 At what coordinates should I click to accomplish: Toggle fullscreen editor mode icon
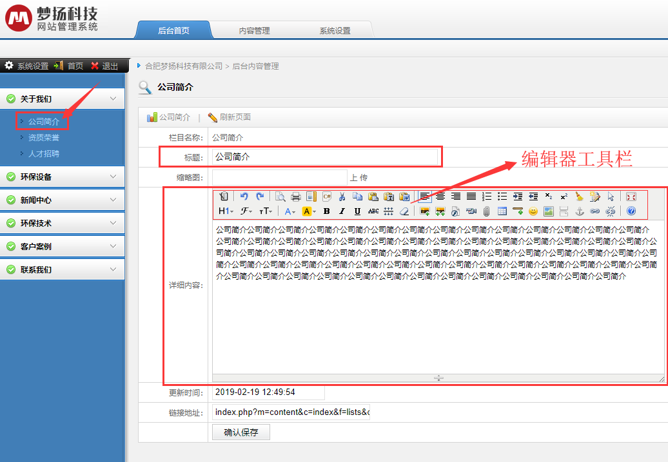631,197
